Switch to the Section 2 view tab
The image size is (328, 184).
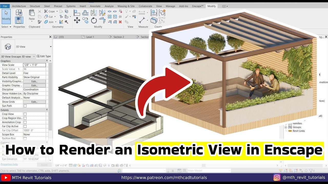pyautogui.click(x=119, y=37)
